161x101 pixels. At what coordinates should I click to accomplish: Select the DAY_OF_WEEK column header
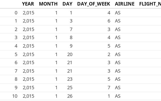pyautogui.click(x=94, y=4)
